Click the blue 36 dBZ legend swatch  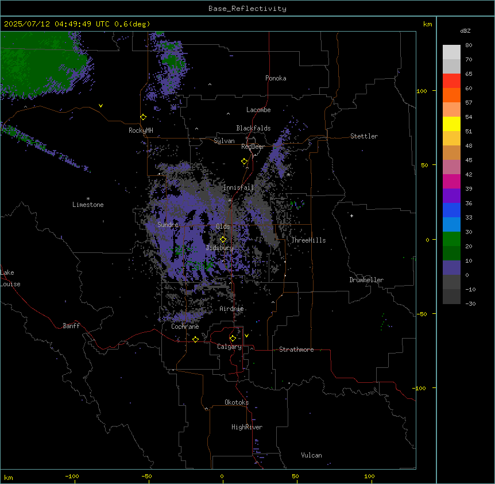pyautogui.click(x=451, y=210)
